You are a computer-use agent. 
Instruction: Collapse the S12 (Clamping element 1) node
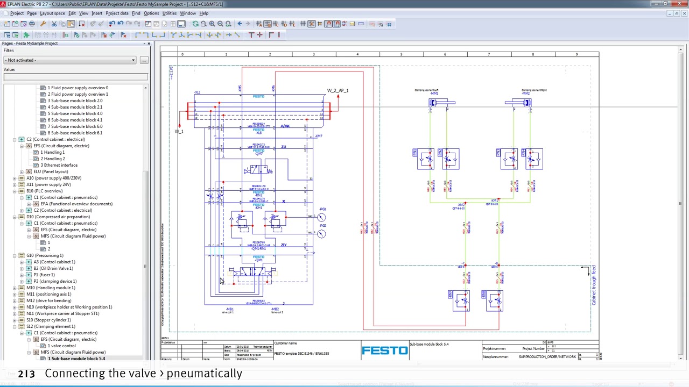[15, 326]
